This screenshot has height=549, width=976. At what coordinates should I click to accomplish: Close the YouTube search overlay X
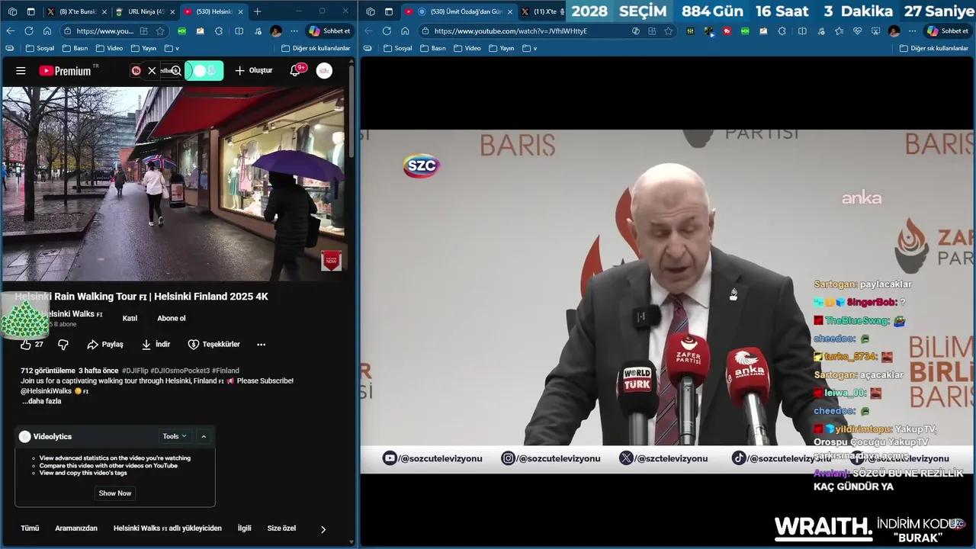152,70
